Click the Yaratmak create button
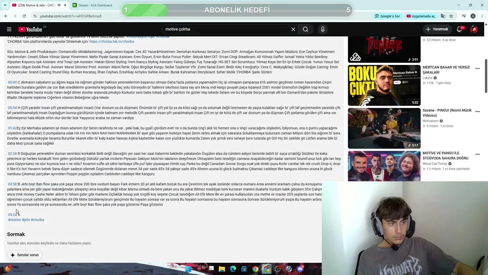 [x=437, y=29]
